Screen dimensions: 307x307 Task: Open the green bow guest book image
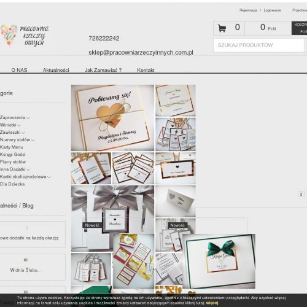click(219, 261)
